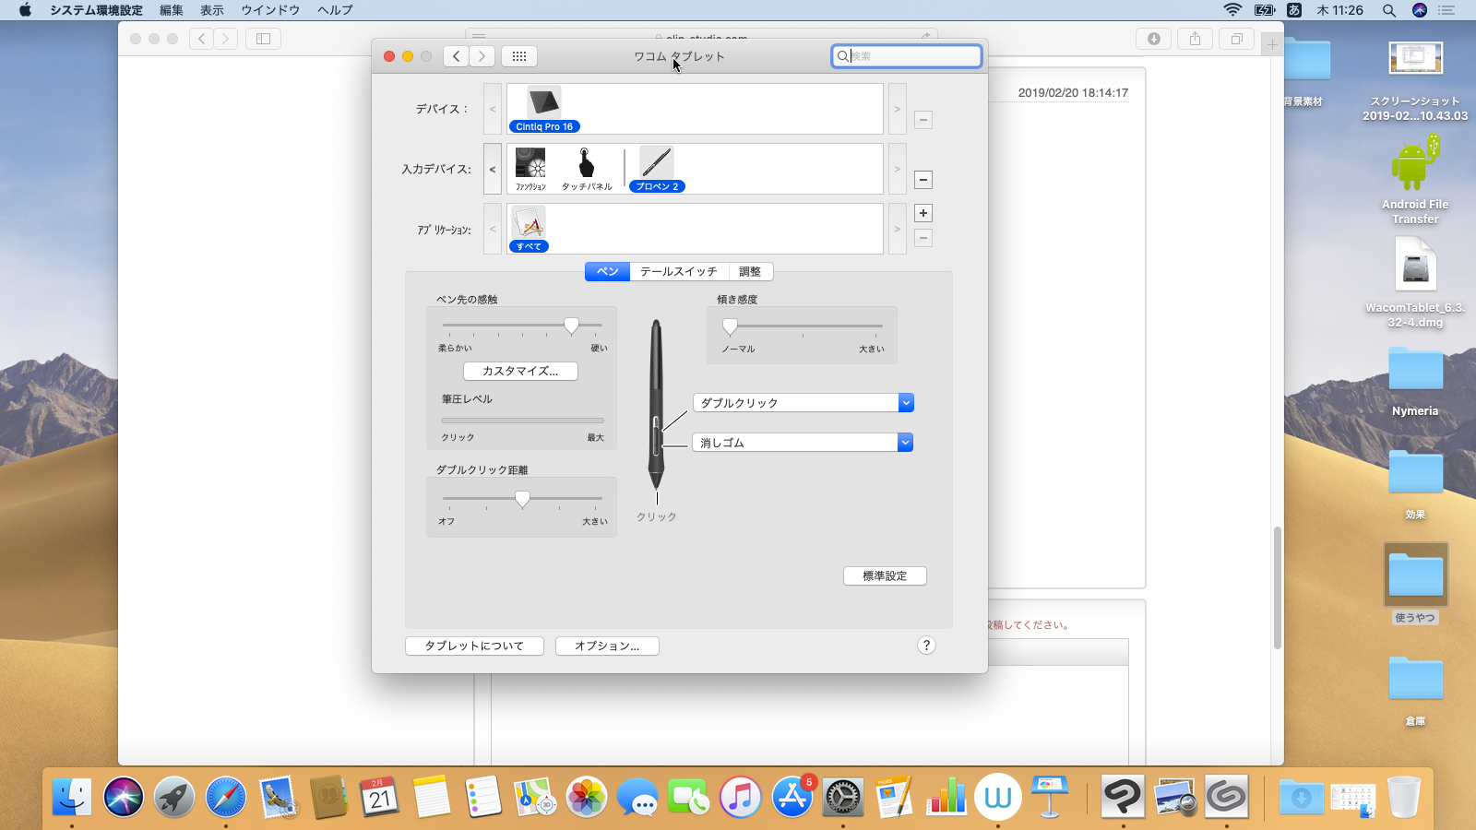Click the battery status icon
This screenshot has width=1476, height=830.
(x=1265, y=10)
